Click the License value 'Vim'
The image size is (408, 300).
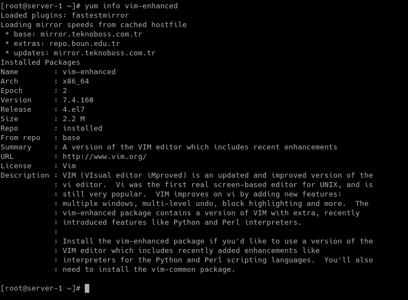69,166
